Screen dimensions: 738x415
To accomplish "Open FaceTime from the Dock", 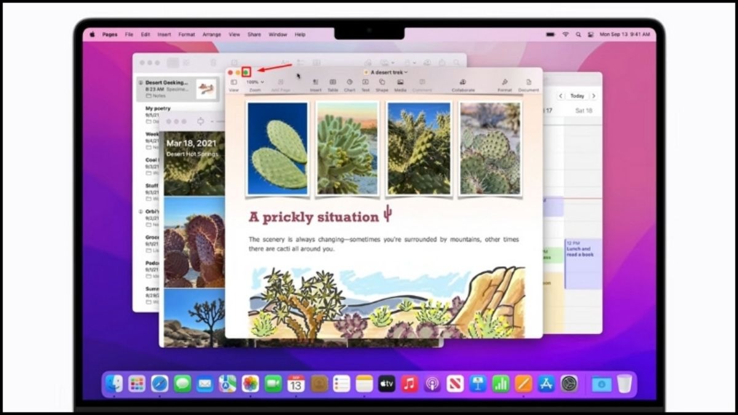I will click(x=273, y=384).
